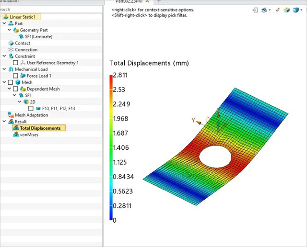Viewport: 307px width, 247px height.
Task: Click the yellow-blue cube icon in toolbar
Action: (x=286, y=10)
